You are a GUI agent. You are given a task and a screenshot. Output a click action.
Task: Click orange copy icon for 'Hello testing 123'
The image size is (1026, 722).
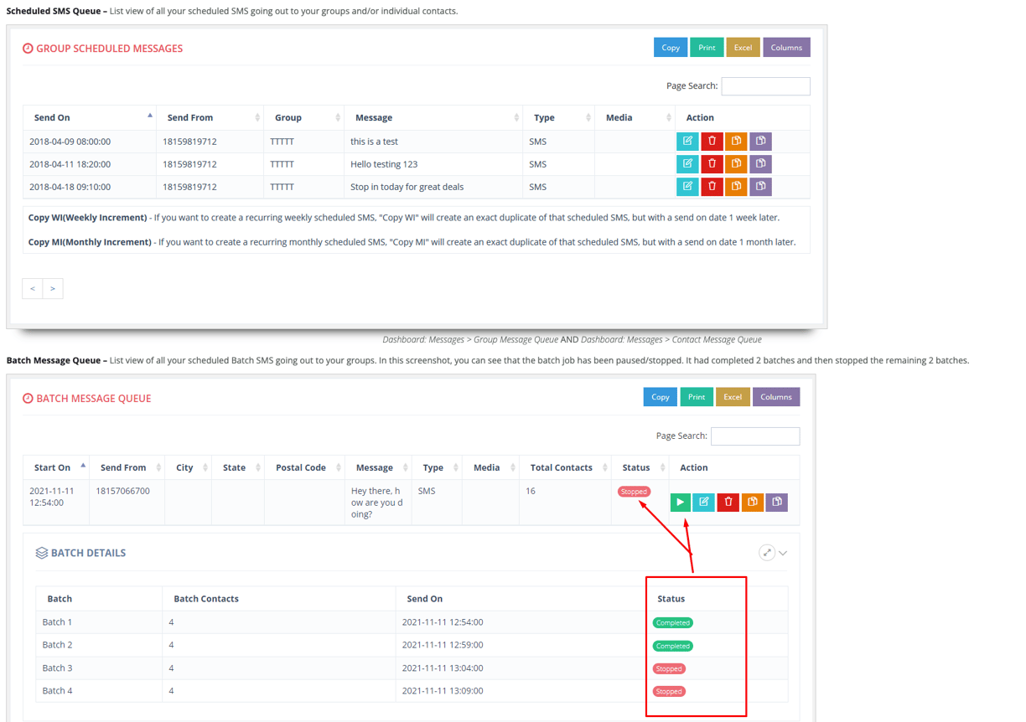(x=736, y=163)
